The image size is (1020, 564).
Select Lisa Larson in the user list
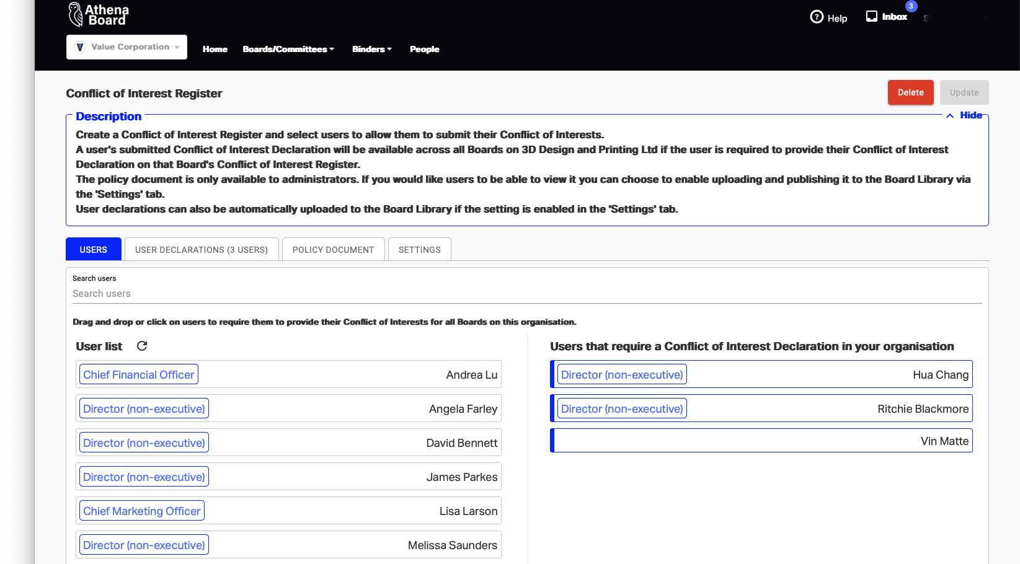coord(288,511)
